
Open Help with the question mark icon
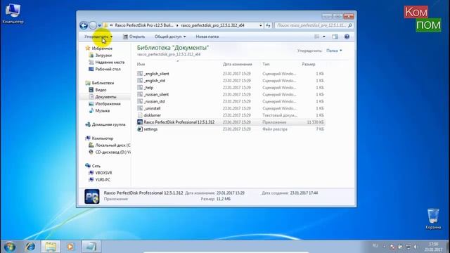(347, 37)
